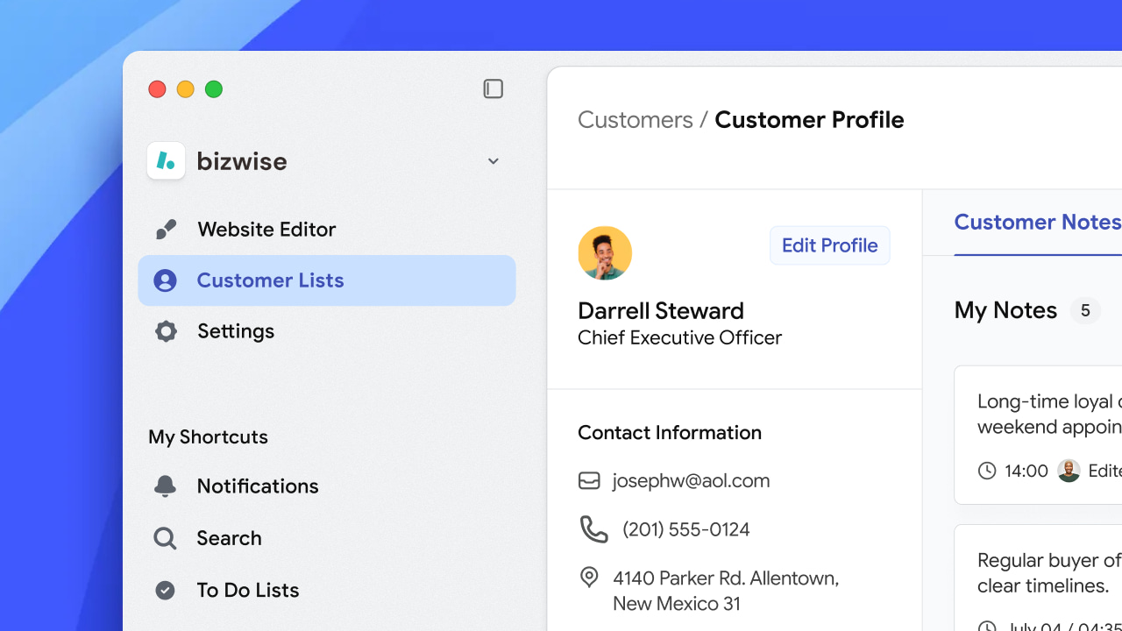Click the Settings gear icon
Viewport: 1122px width, 631px height.
[x=165, y=331]
